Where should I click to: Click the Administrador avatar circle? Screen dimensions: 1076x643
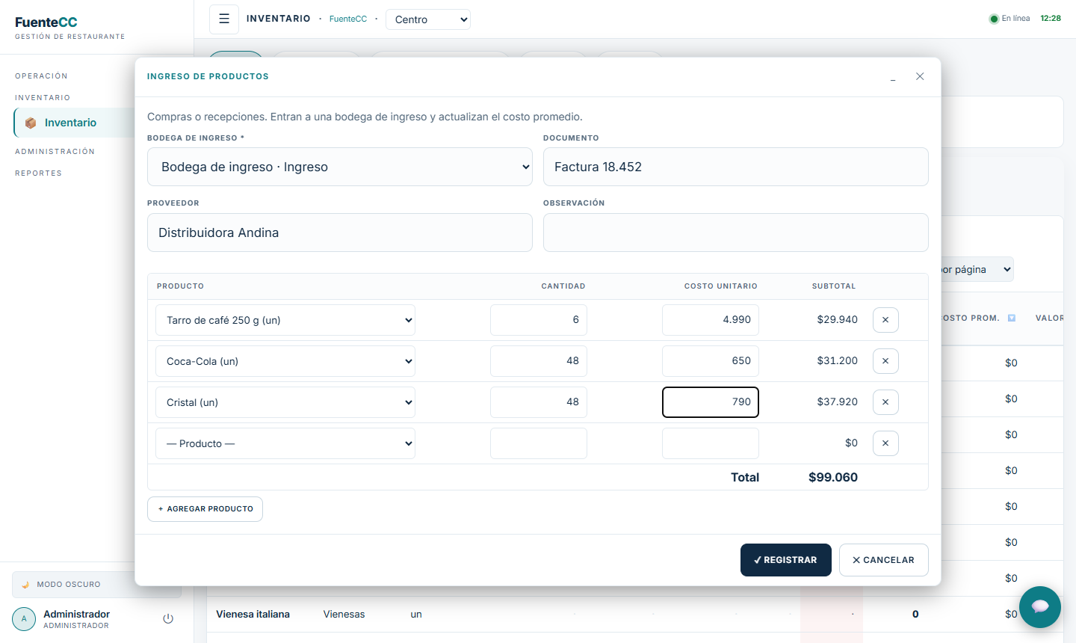24,619
